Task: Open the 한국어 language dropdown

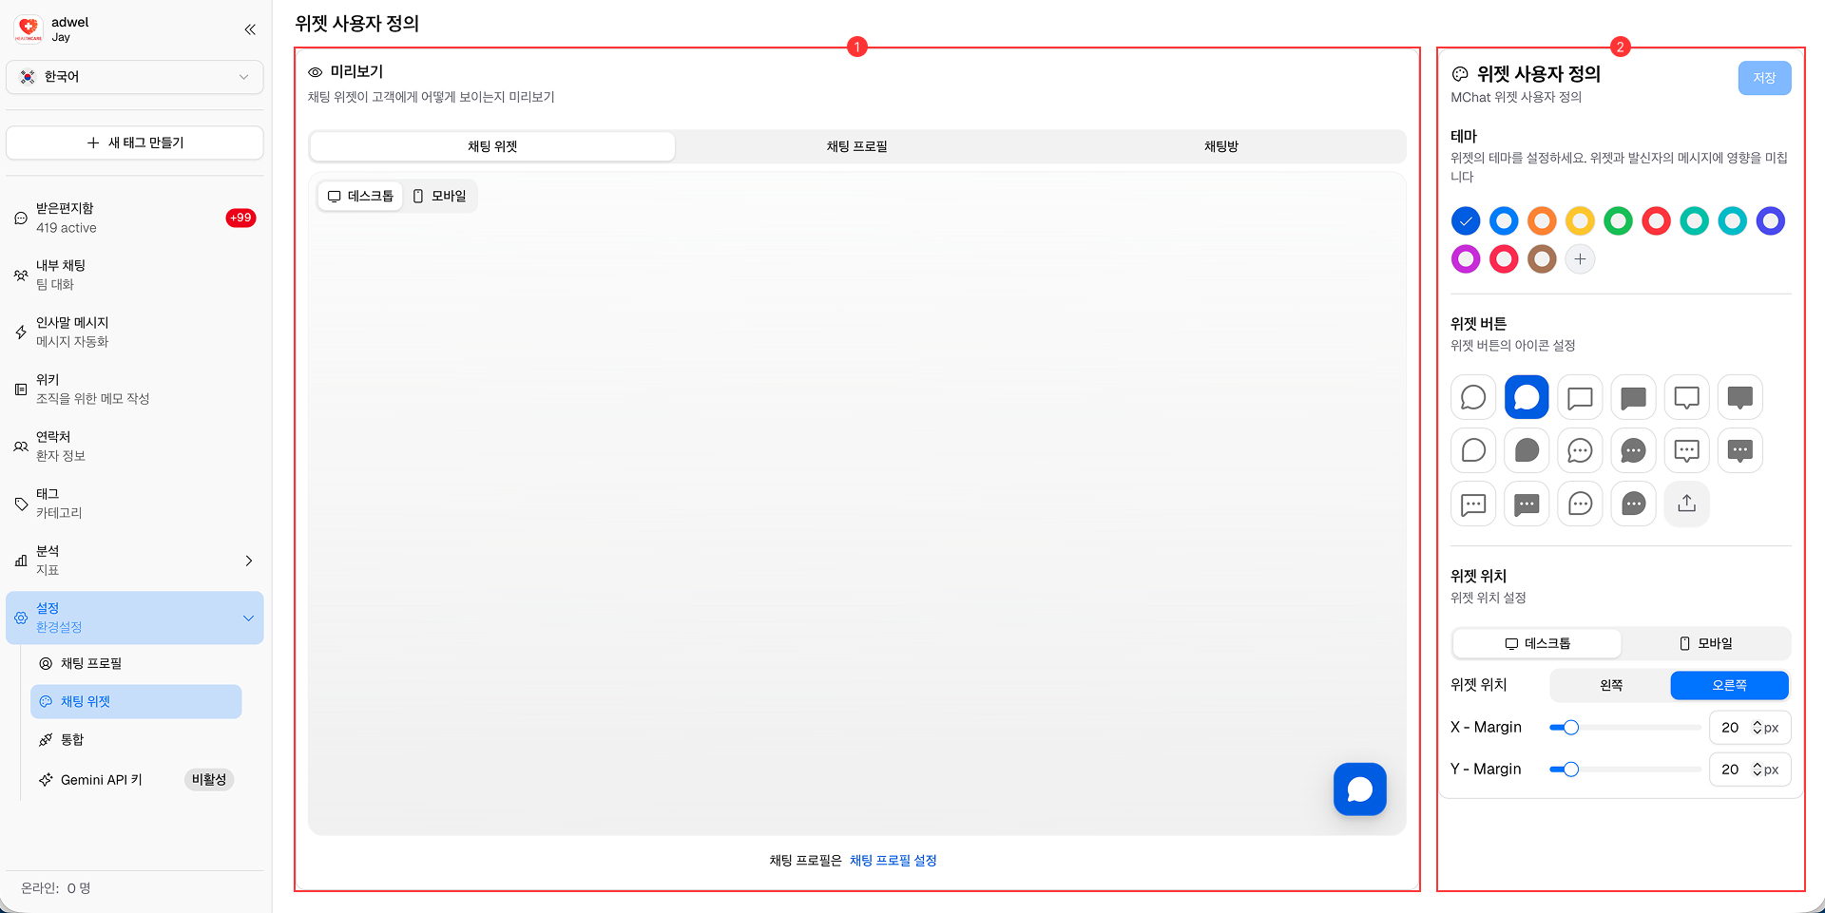Action: pos(135,77)
